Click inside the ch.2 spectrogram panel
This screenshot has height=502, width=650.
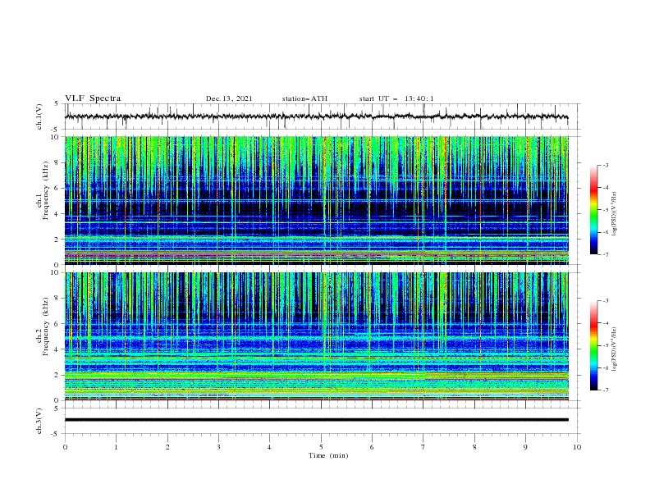pos(316,336)
